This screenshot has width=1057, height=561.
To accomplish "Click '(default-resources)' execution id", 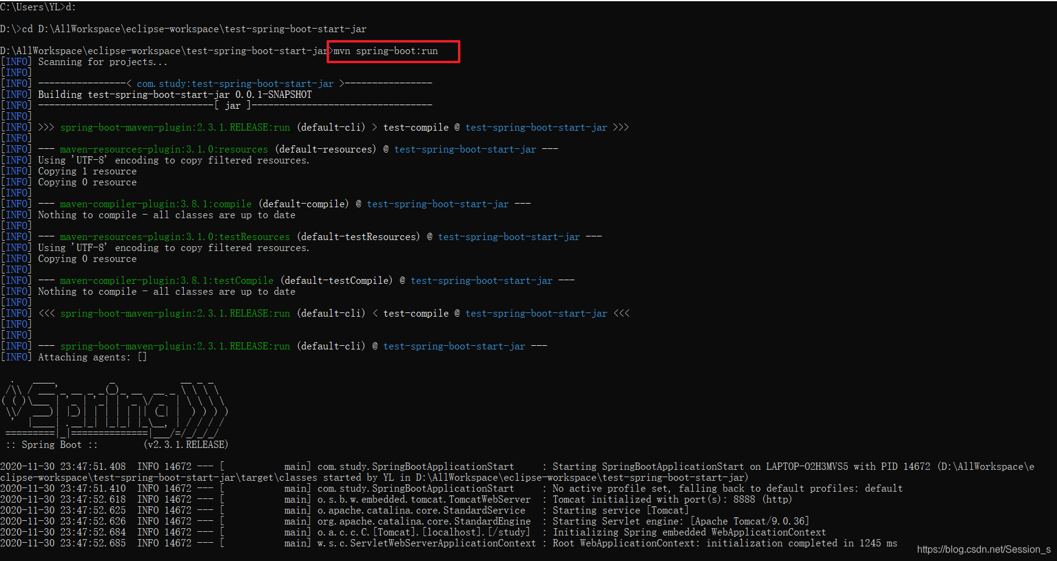I will (325, 150).
